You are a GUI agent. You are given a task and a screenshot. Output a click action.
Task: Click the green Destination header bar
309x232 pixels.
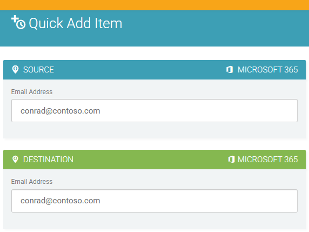(x=154, y=160)
